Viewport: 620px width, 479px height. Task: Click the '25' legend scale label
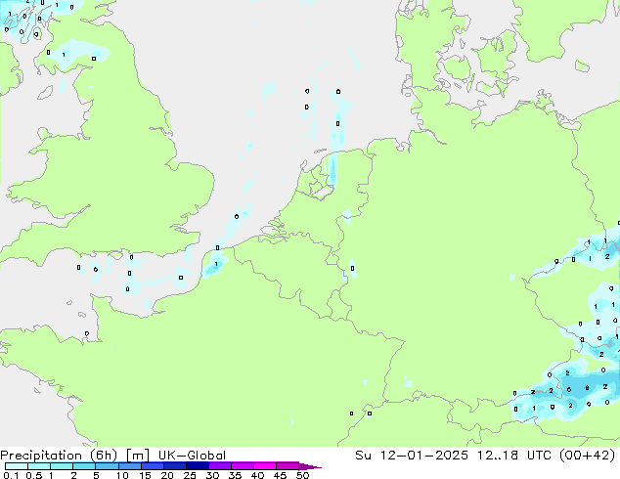190,475
